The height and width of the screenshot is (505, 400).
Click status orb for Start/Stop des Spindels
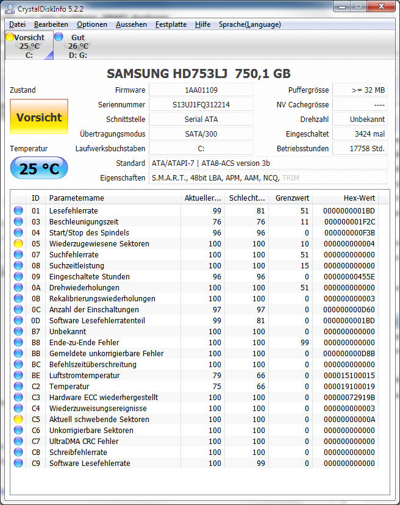(x=18, y=232)
